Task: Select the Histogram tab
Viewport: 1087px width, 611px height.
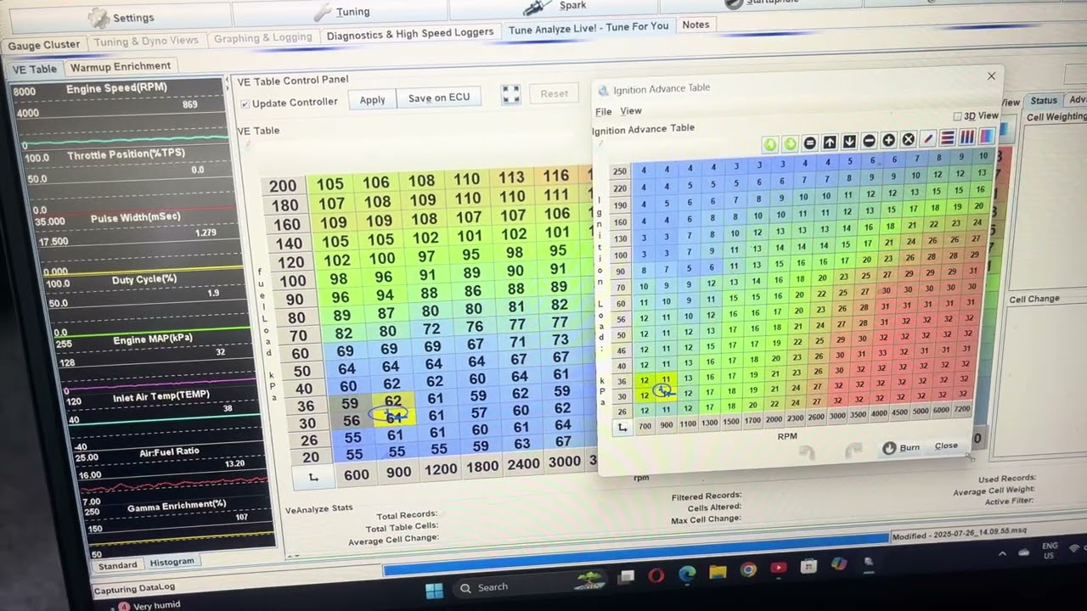Action: (172, 562)
